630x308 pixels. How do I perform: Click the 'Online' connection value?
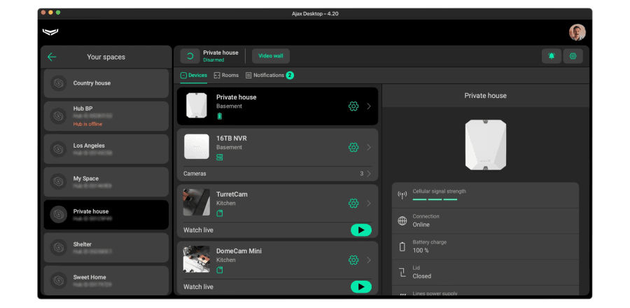(x=421, y=225)
